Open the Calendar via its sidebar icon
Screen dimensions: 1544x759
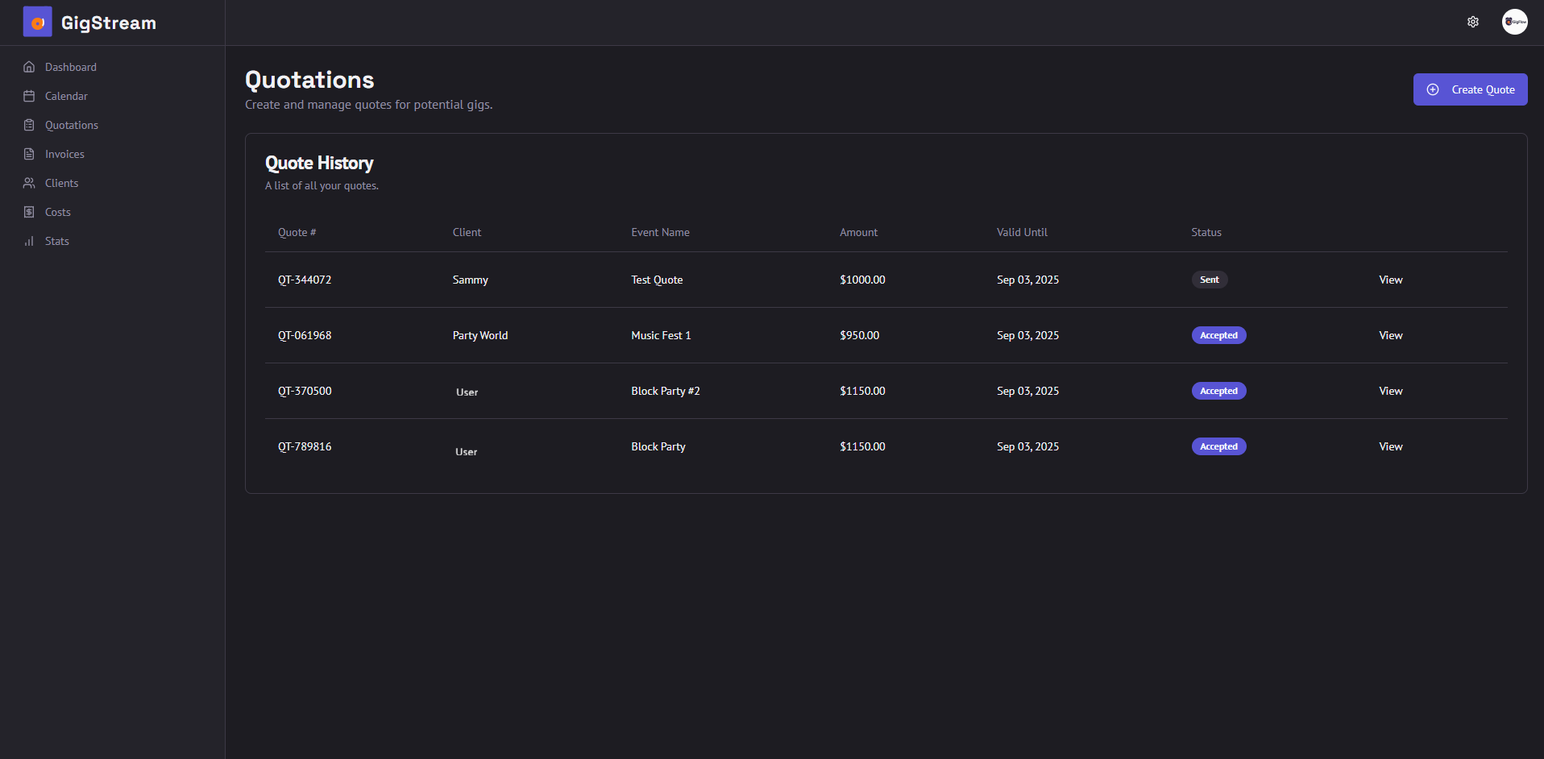tap(30, 96)
